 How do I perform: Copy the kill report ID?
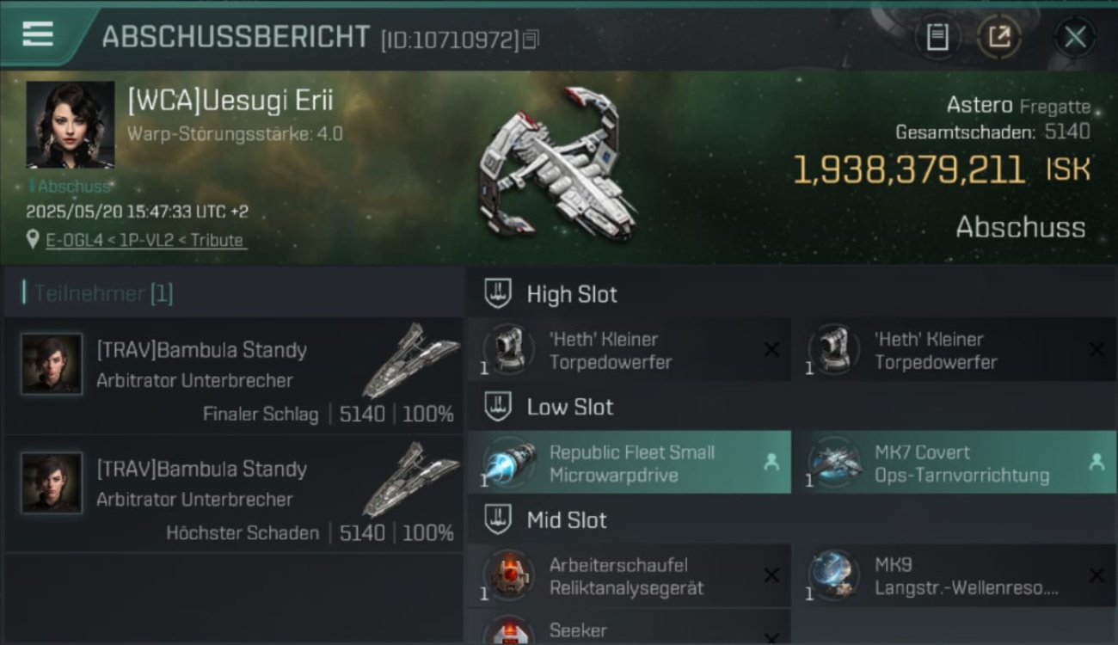pos(531,39)
